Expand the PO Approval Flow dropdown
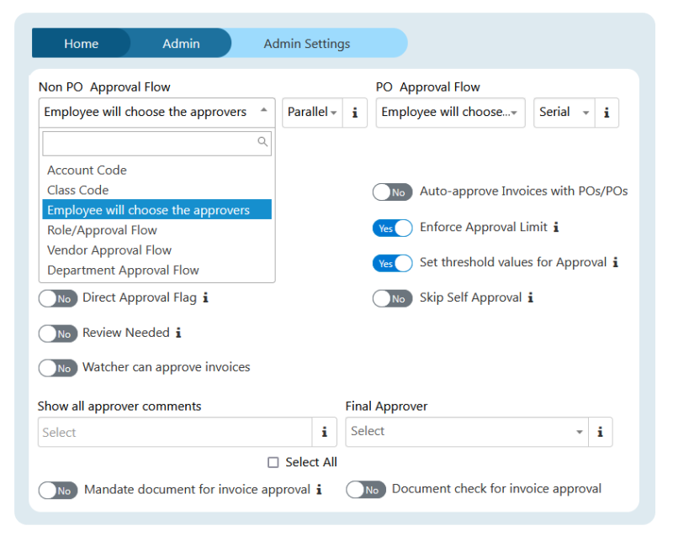Image resolution: width=673 pixels, height=536 pixels. point(450,113)
